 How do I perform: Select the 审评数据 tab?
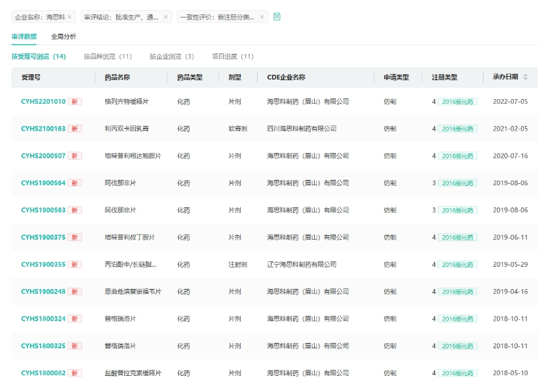click(24, 36)
